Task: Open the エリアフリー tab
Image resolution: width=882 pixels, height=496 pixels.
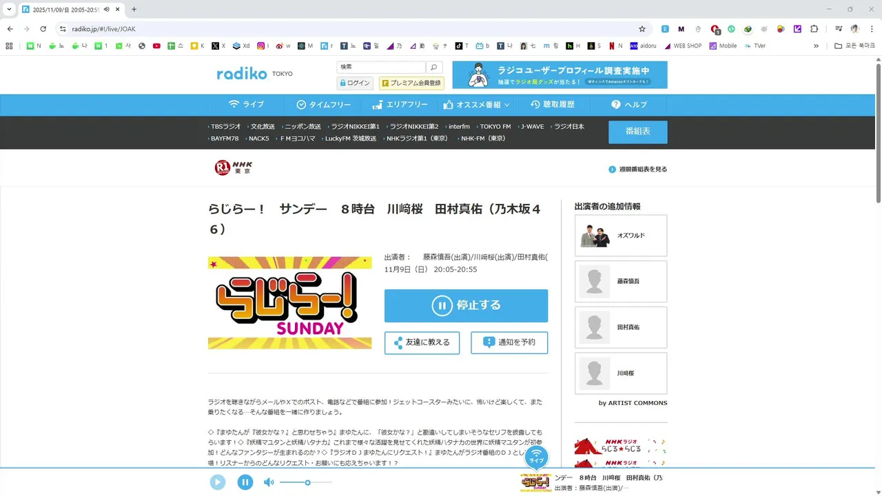Action: [x=400, y=105]
